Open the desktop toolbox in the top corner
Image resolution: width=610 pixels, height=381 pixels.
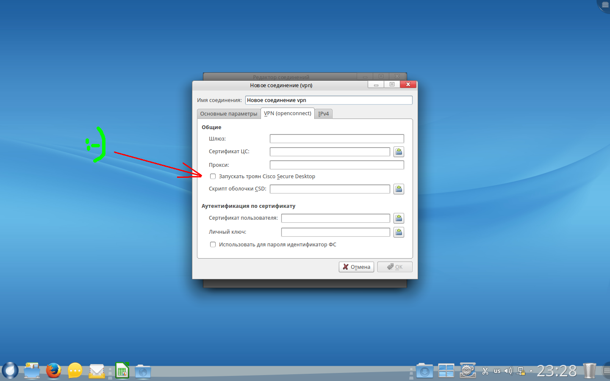(604, 5)
